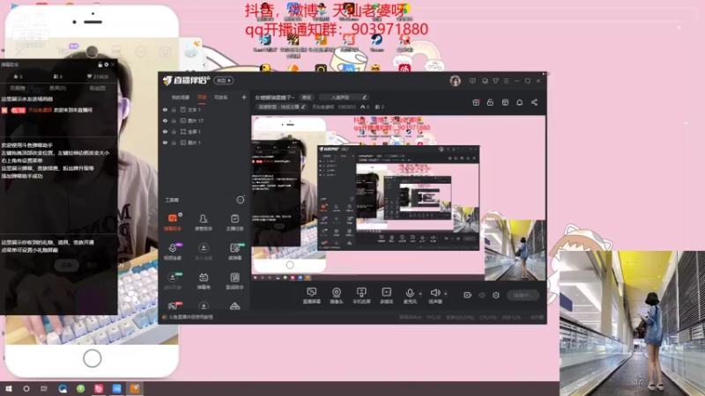Image resolution: width=705 pixels, height=396 pixels.
Task: Add a 手机投屏 phone mirroring source
Action: click(361, 296)
